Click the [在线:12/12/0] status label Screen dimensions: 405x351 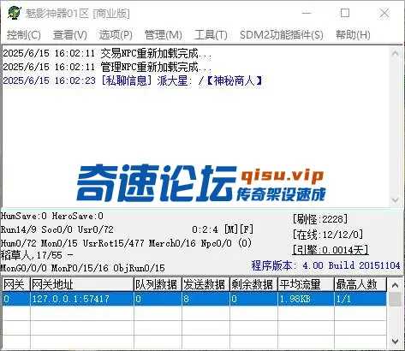pos(328,235)
